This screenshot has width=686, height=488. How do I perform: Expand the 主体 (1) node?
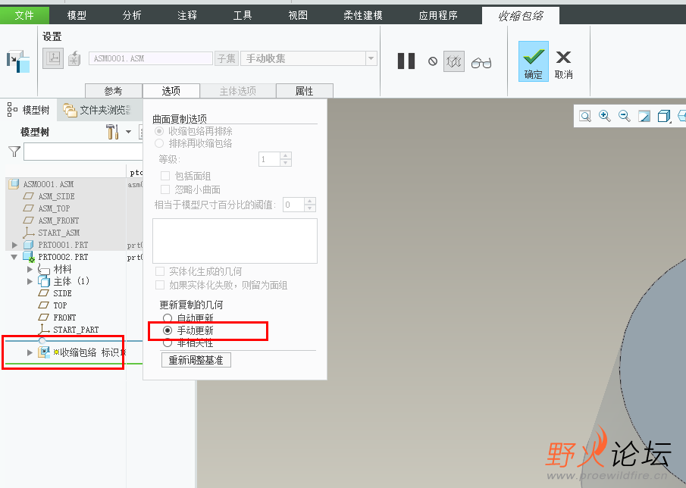(30, 281)
